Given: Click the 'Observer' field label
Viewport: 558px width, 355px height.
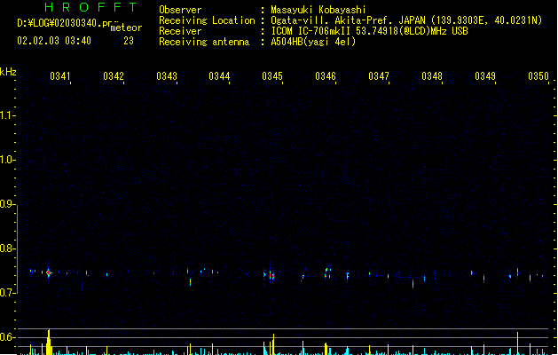Looking at the screenshot, I should [x=180, y=10].
